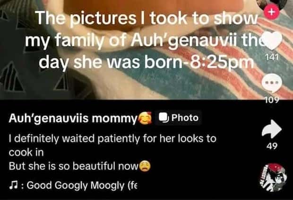293x200 pixels.
Task: Like the post with the heart icon
Action: (x=272, y=41)
